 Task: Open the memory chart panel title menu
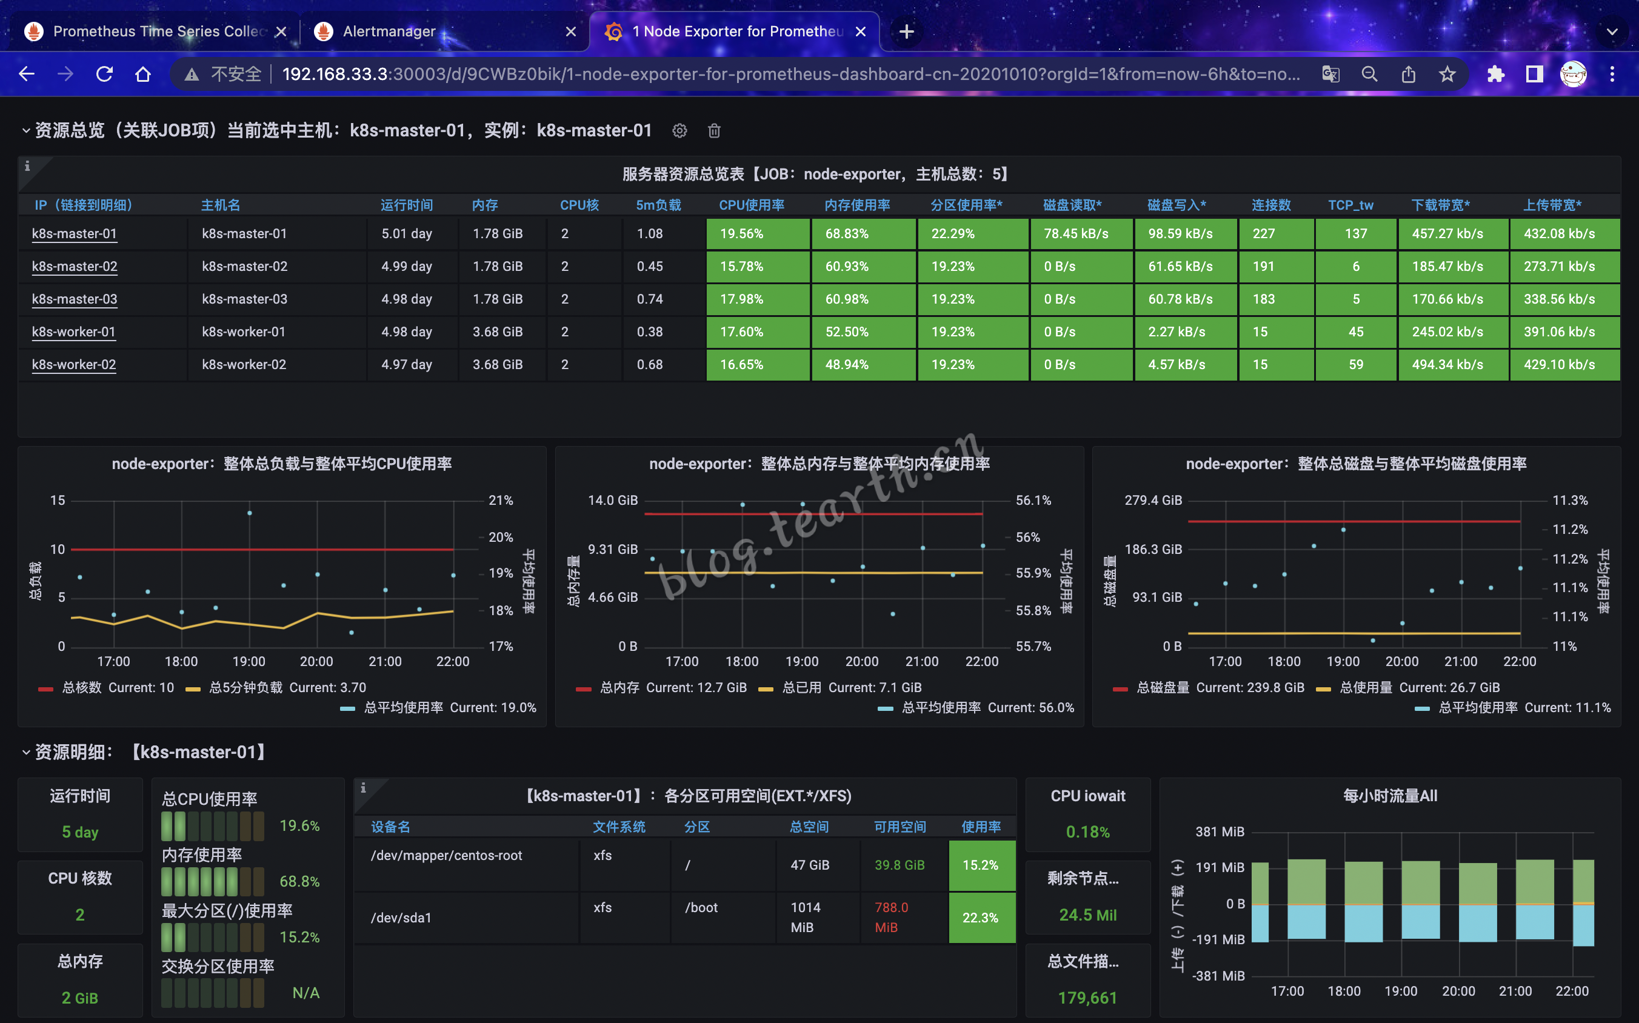[819, 464]
